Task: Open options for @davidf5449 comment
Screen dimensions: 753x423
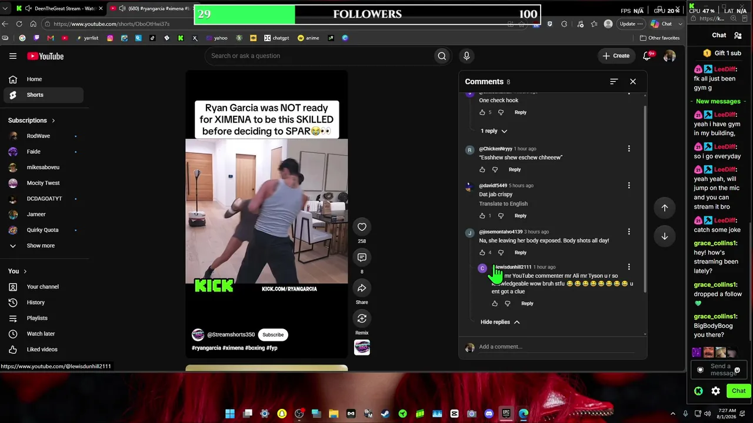Action: coord(629,186)
